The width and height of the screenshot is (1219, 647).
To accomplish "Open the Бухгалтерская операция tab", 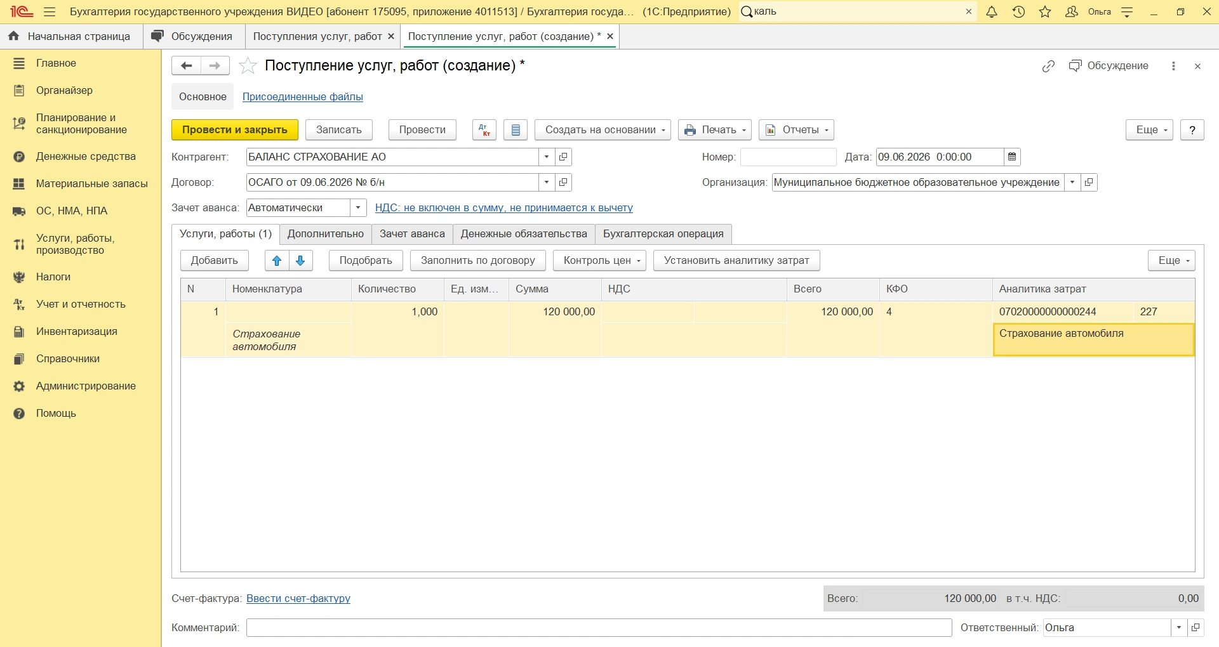I will point(663,234).
